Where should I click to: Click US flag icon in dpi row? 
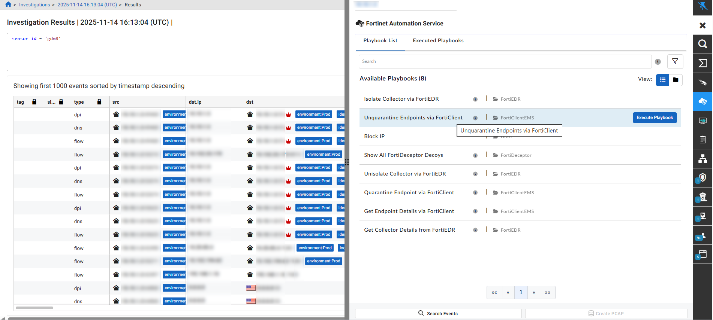pyautogui.click(x=251, y=288)
